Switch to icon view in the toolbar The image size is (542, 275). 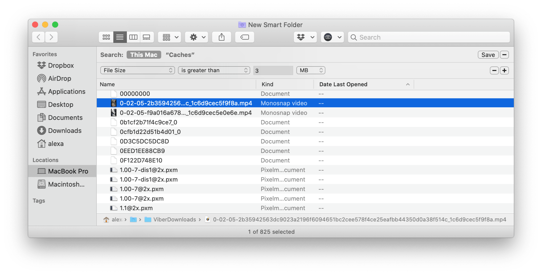point(106,37)
